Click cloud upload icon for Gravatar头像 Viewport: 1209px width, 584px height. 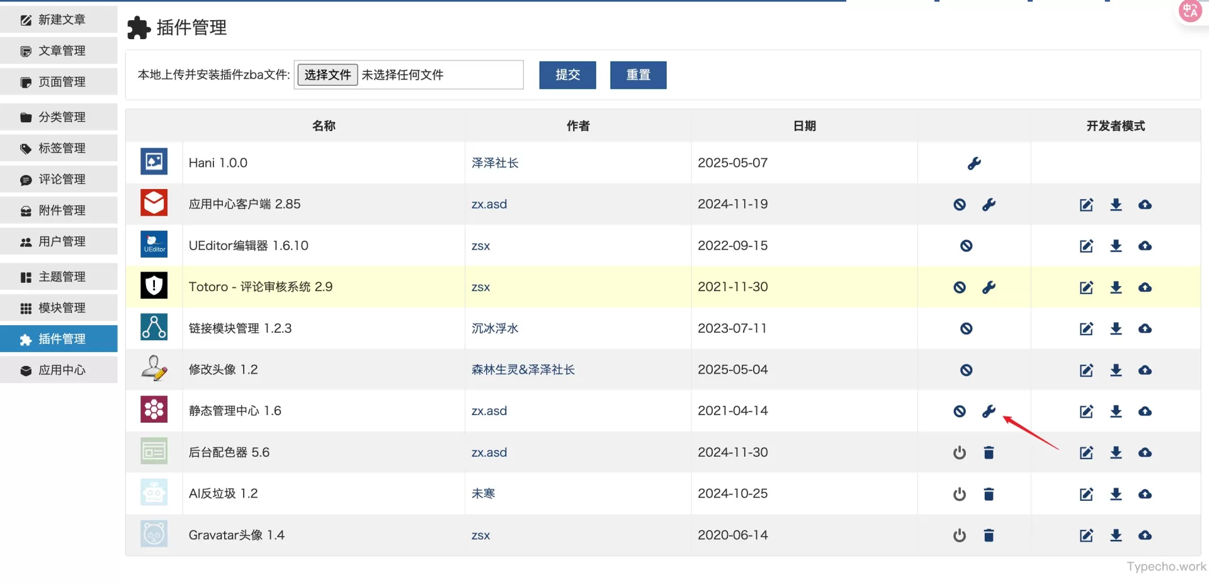coord(1145,535)
